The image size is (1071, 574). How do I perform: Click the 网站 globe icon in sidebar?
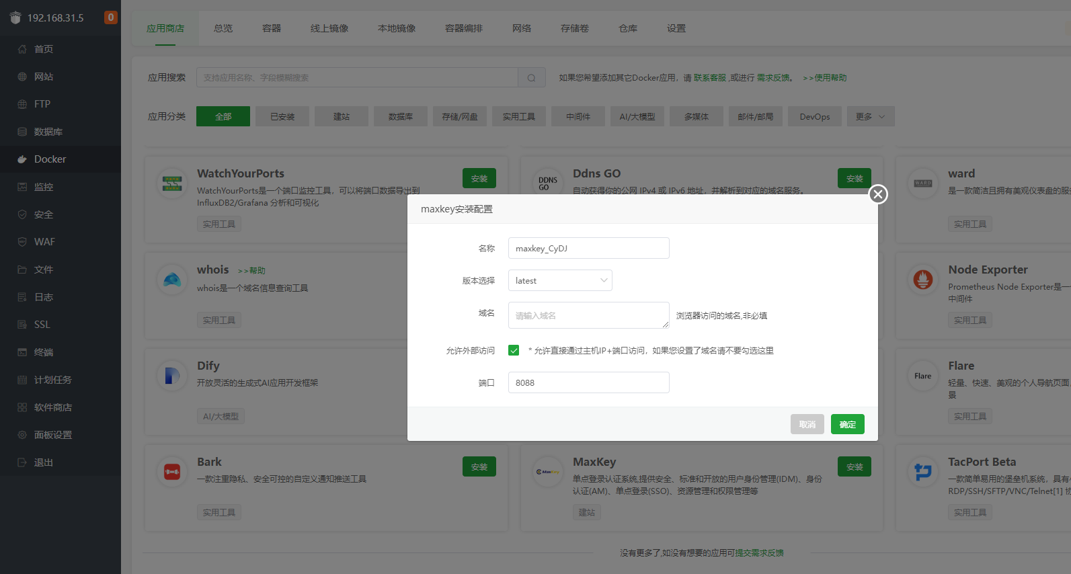click(22, 77)
